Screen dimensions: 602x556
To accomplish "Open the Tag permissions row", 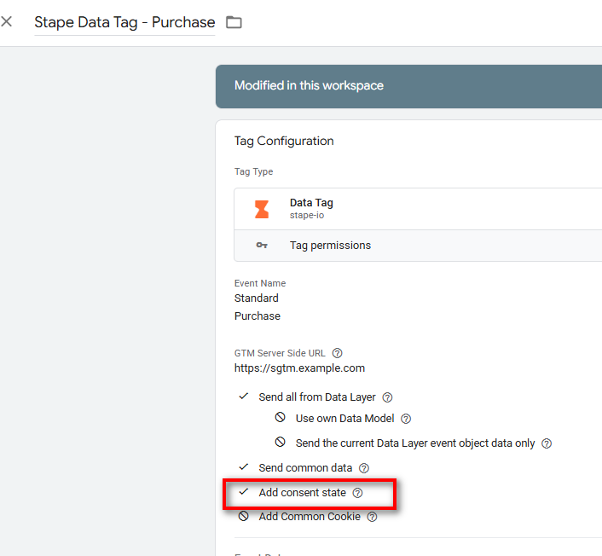I will tap(418, 246).
